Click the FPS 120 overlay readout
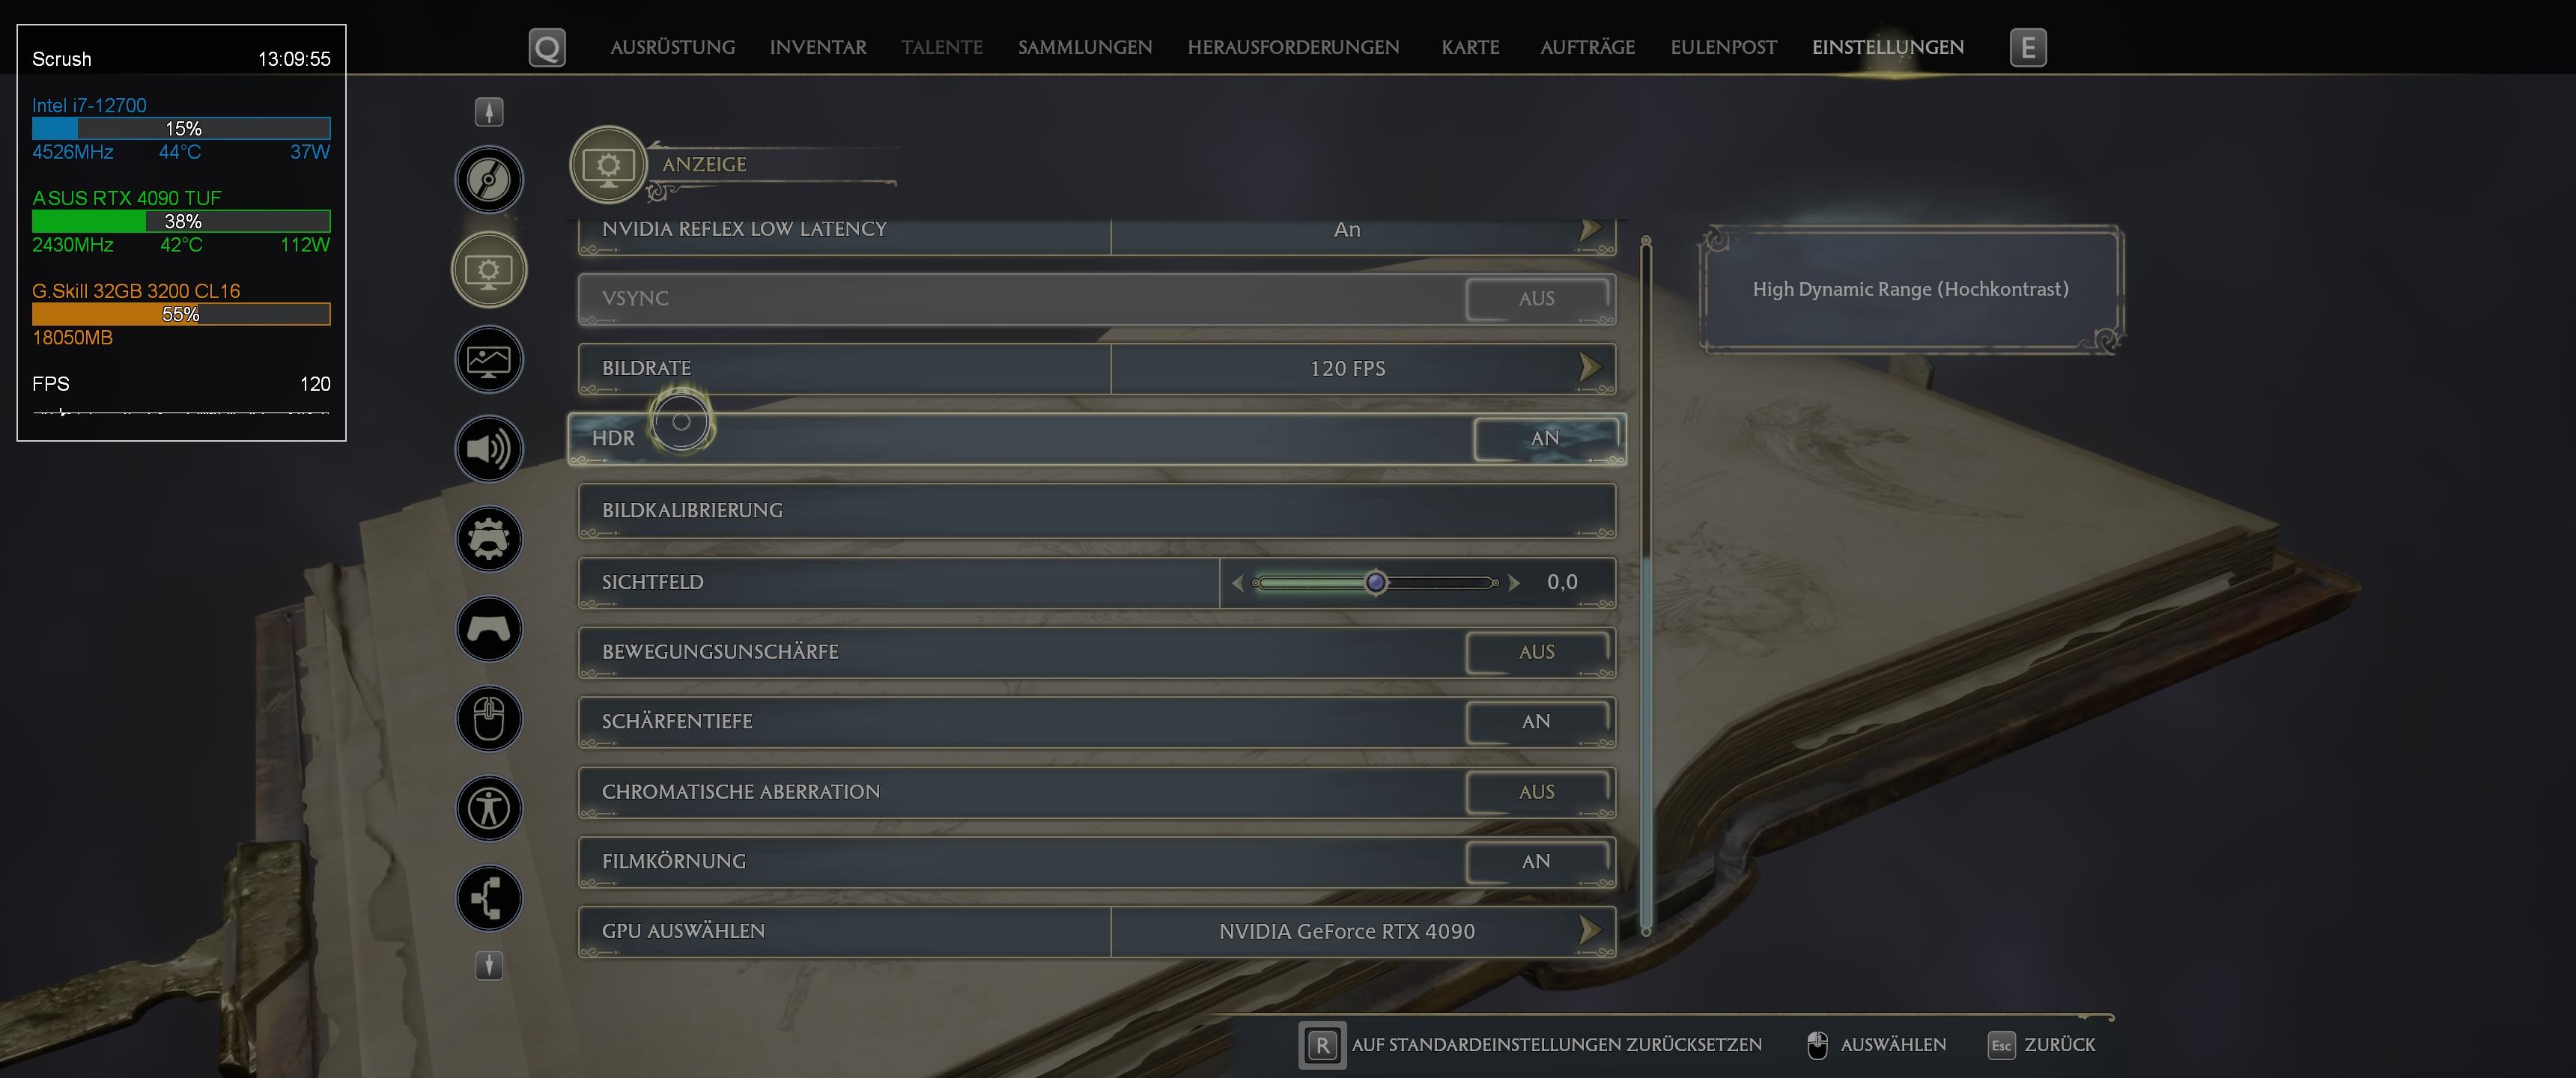Image resolution: width=2576 pixels, height=1078 pixels. click(181, 384)
